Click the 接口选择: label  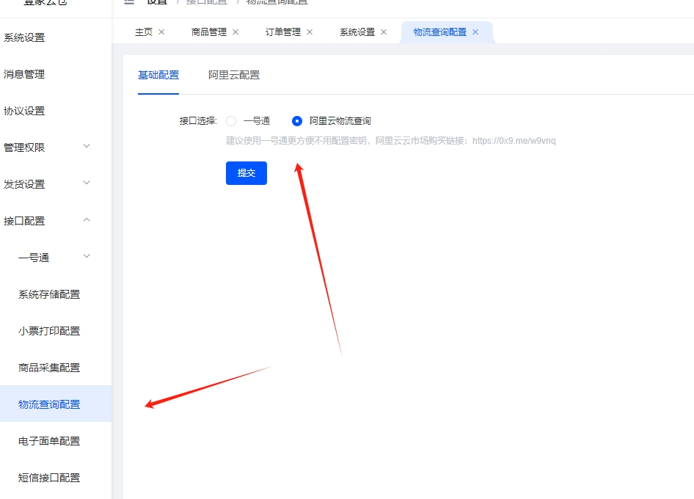pos(198,121)
